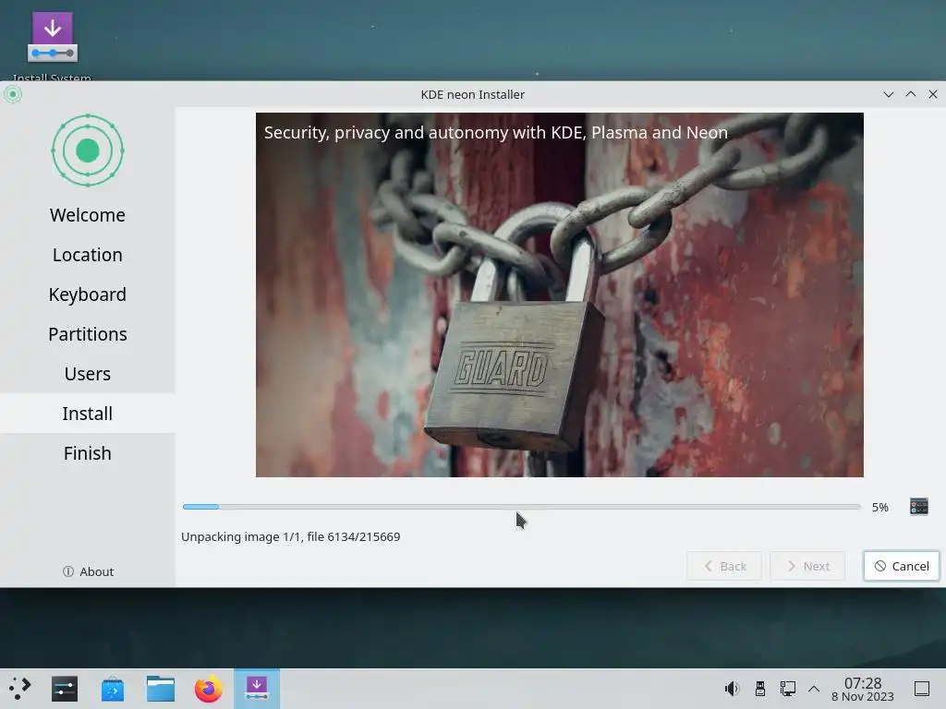946x709 pixels.
Task: Toggle the installer log view icon
Action: pos(919,507)
